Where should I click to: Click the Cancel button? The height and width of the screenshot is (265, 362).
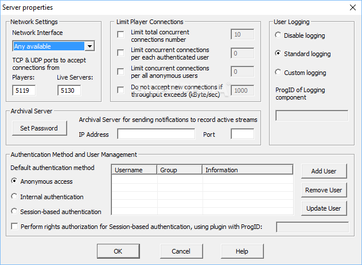click(x=181, y=251)
